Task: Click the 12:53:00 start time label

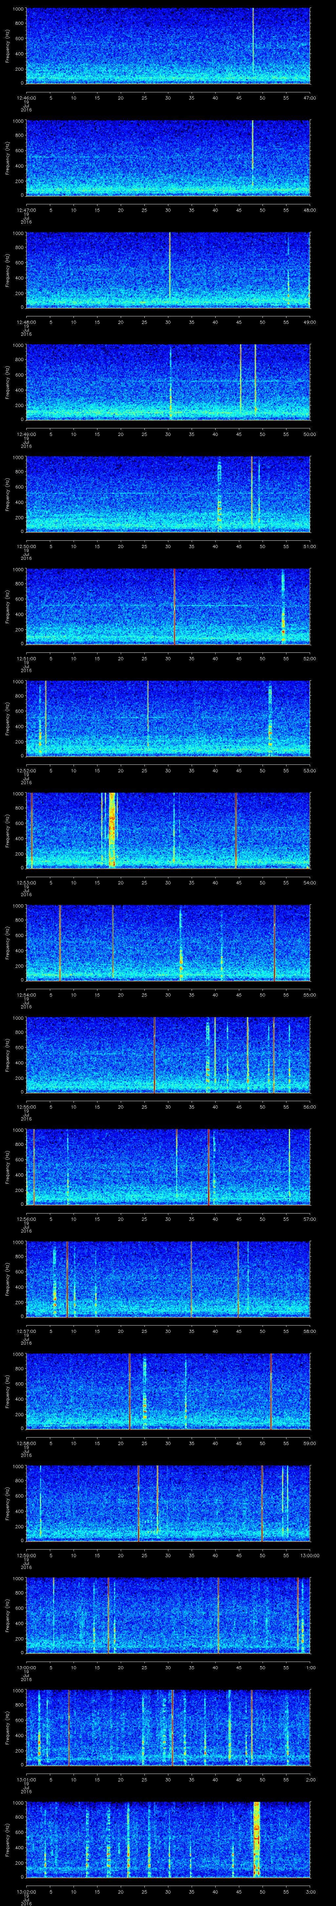Action: tap(27, 882)
